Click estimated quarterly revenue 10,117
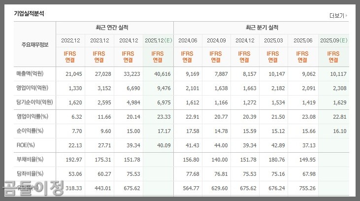 (x=338, y=74)
